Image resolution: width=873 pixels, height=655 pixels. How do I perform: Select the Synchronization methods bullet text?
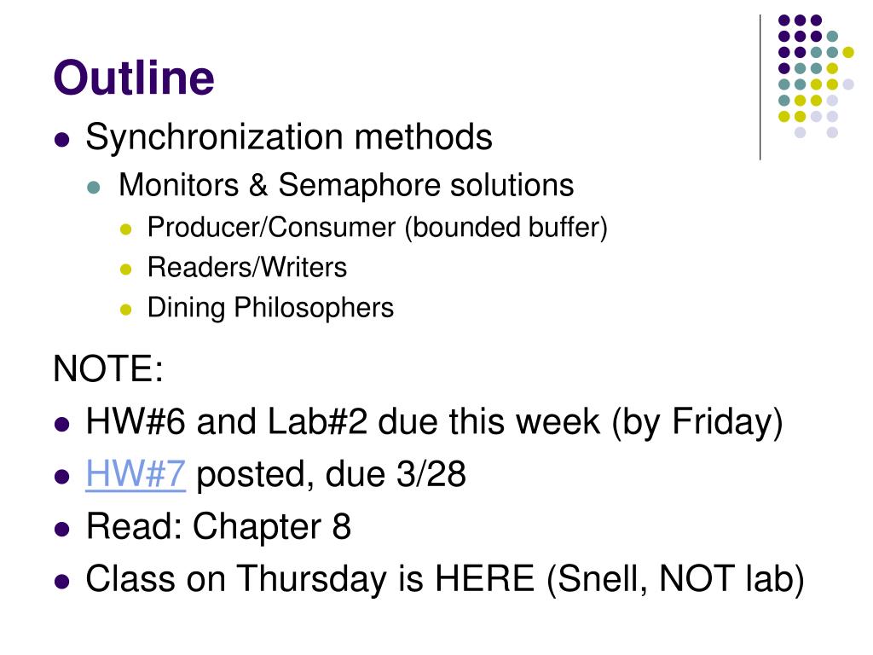click(289, 137)
